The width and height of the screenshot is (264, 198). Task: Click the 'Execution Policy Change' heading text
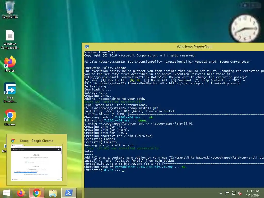(x=105, y=68)
